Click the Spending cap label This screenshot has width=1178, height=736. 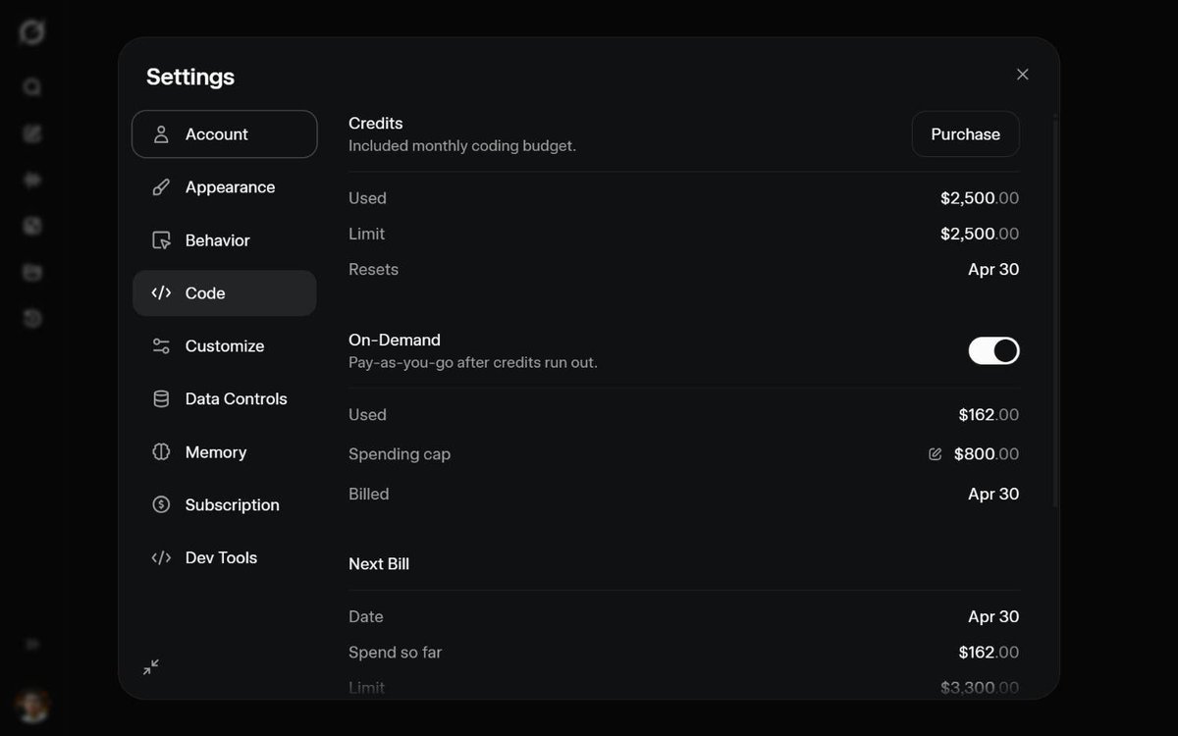[x=400, y=454]
